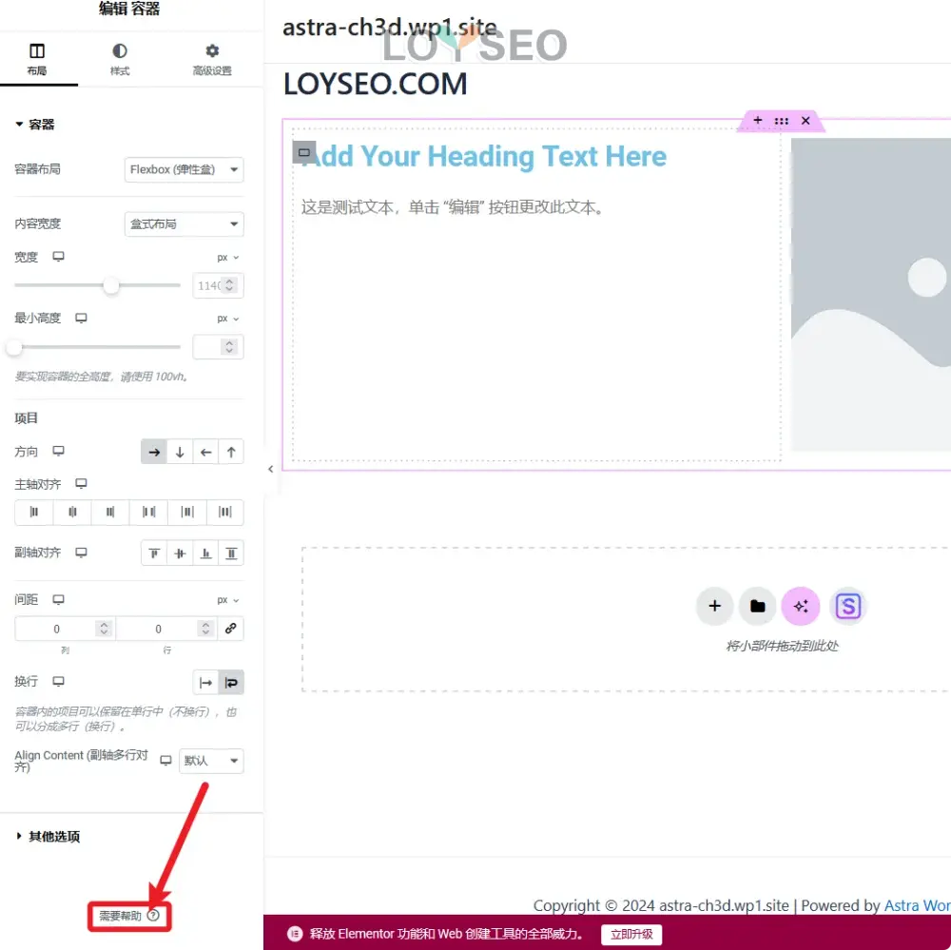Viewport: 951px width, 950px height.
Task: Click device icon next to Align Content
Action: tap(165, 760)
